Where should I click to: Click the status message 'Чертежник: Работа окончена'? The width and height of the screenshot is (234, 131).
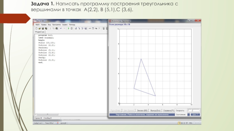coord(142,114)
